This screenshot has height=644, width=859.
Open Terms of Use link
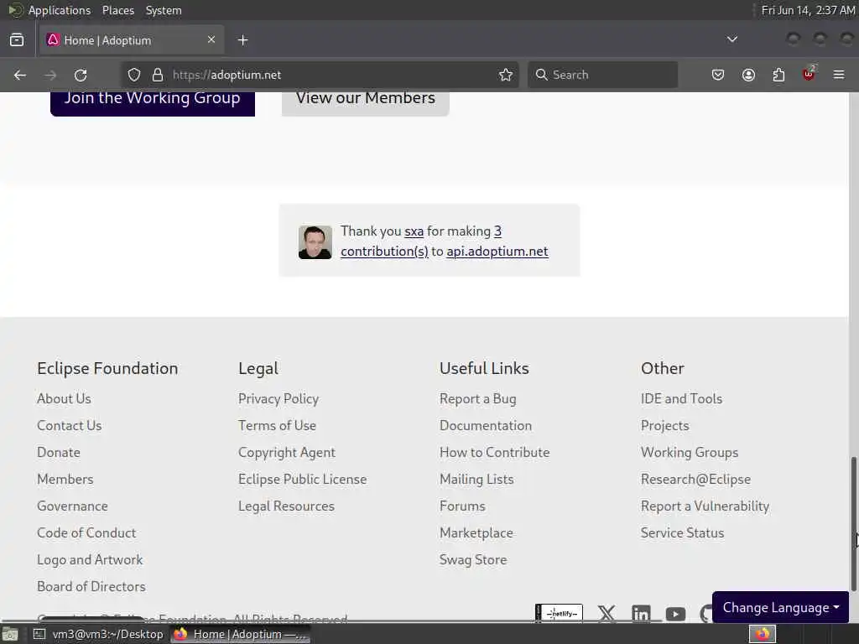click(x=277, y=425)
